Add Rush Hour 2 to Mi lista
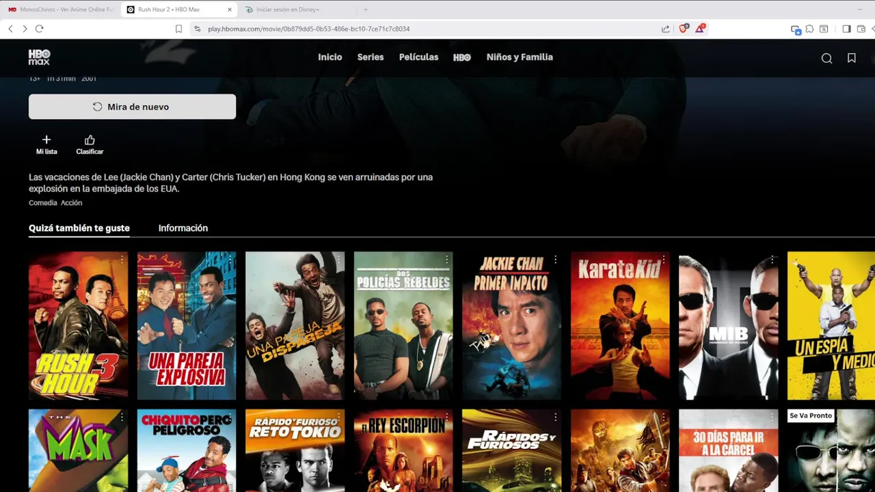This screenshot has height=492, width=875. click(46, 144)
